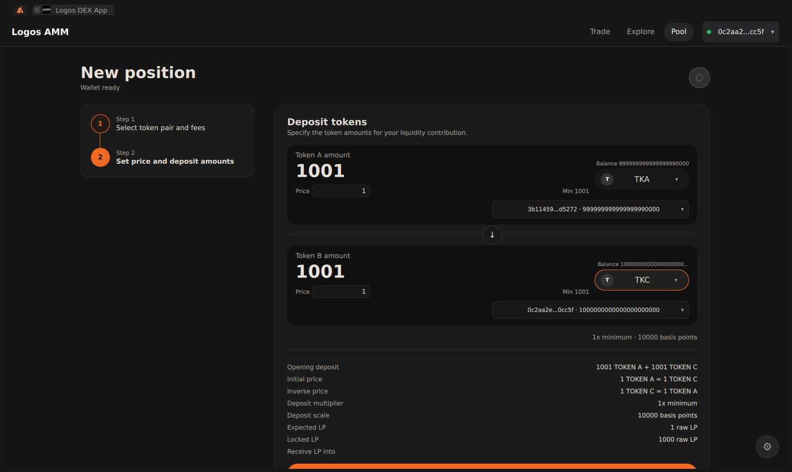Focus the Token A Price input
This screenshot has width=792, height=472.
(341, 191)
